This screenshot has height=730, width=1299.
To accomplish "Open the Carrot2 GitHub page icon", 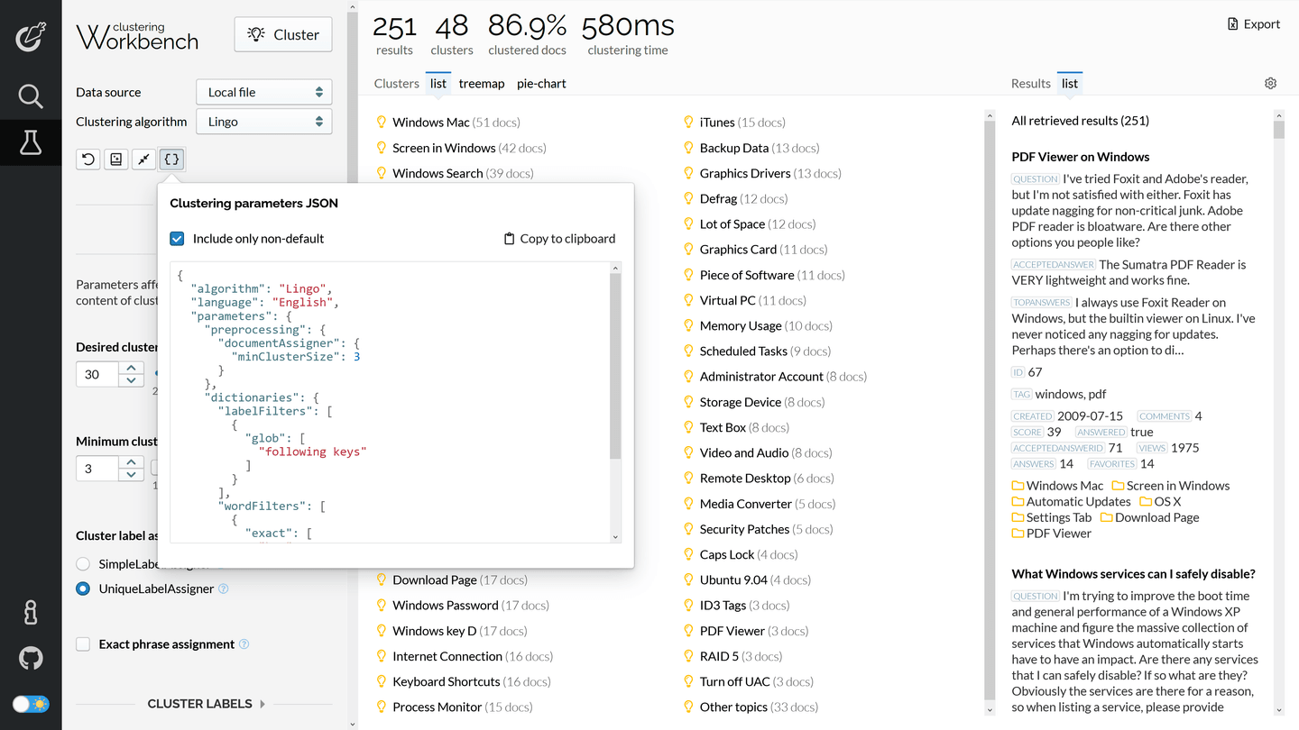I will [30, 658].
